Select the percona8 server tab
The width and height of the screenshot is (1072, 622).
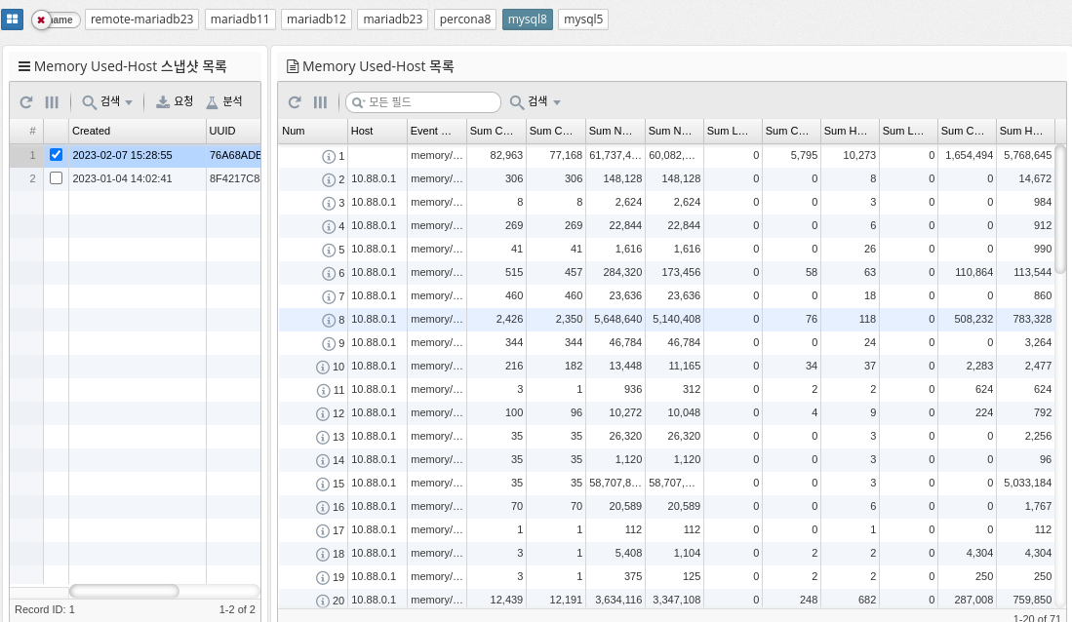pyautogui.click(x=464, y=19)
